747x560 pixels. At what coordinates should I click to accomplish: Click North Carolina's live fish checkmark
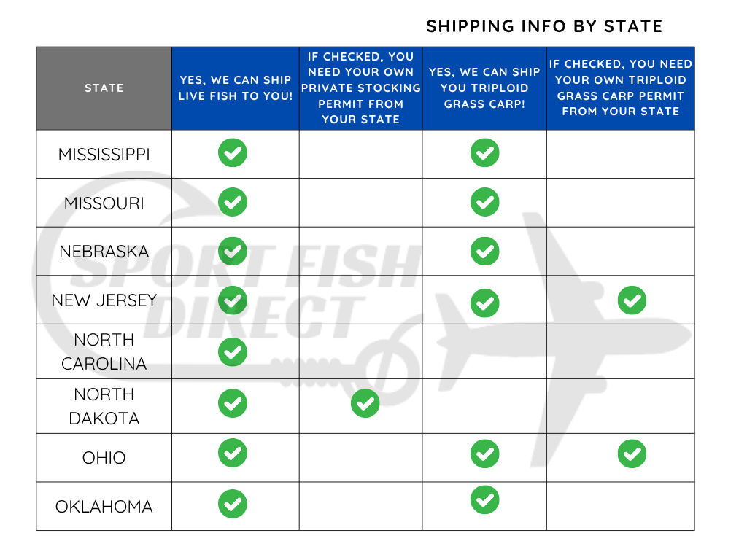click(x=233, y=352)
